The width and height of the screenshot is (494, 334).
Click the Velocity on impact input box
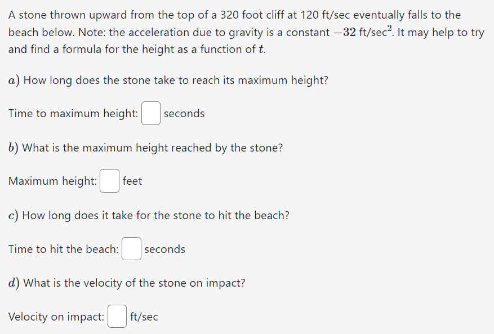(117, 317)
